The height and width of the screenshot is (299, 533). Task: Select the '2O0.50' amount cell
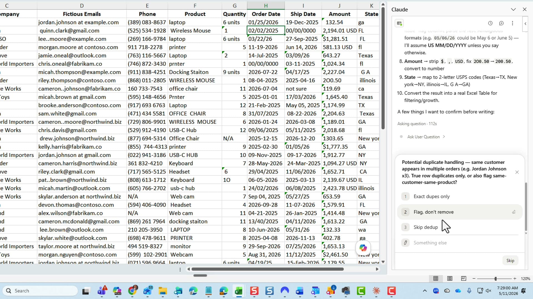click(x=339, y=81)
